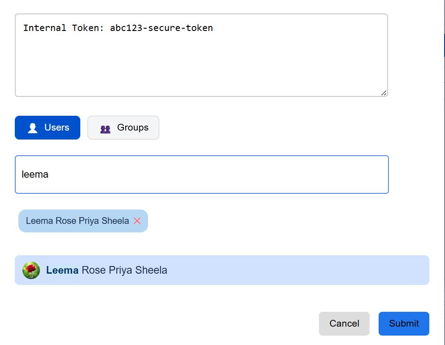Viewport: 445px width, 345px height.
Task: Click the red rose avatar picture
Action: (31, 270)
